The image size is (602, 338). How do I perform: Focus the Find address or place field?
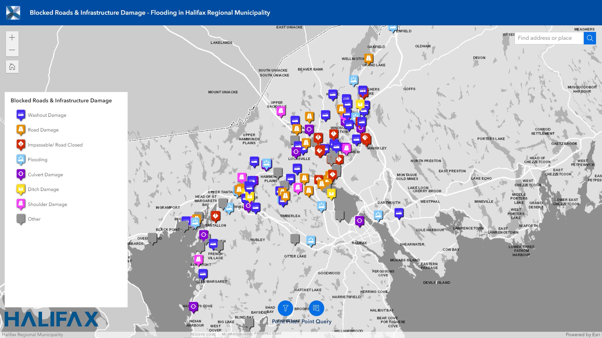click(x=549, y=38)
